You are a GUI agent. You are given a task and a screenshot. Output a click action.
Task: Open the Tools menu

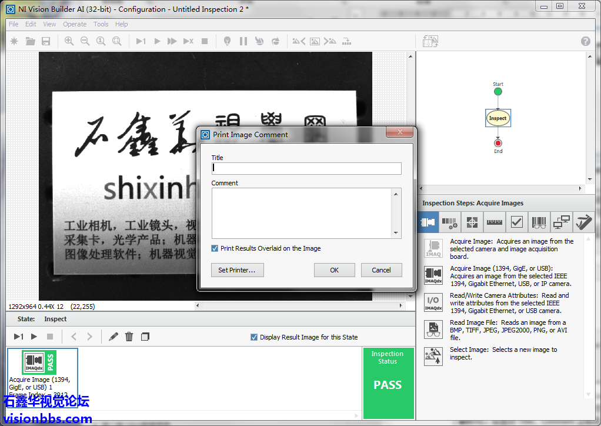pos(101,24)
